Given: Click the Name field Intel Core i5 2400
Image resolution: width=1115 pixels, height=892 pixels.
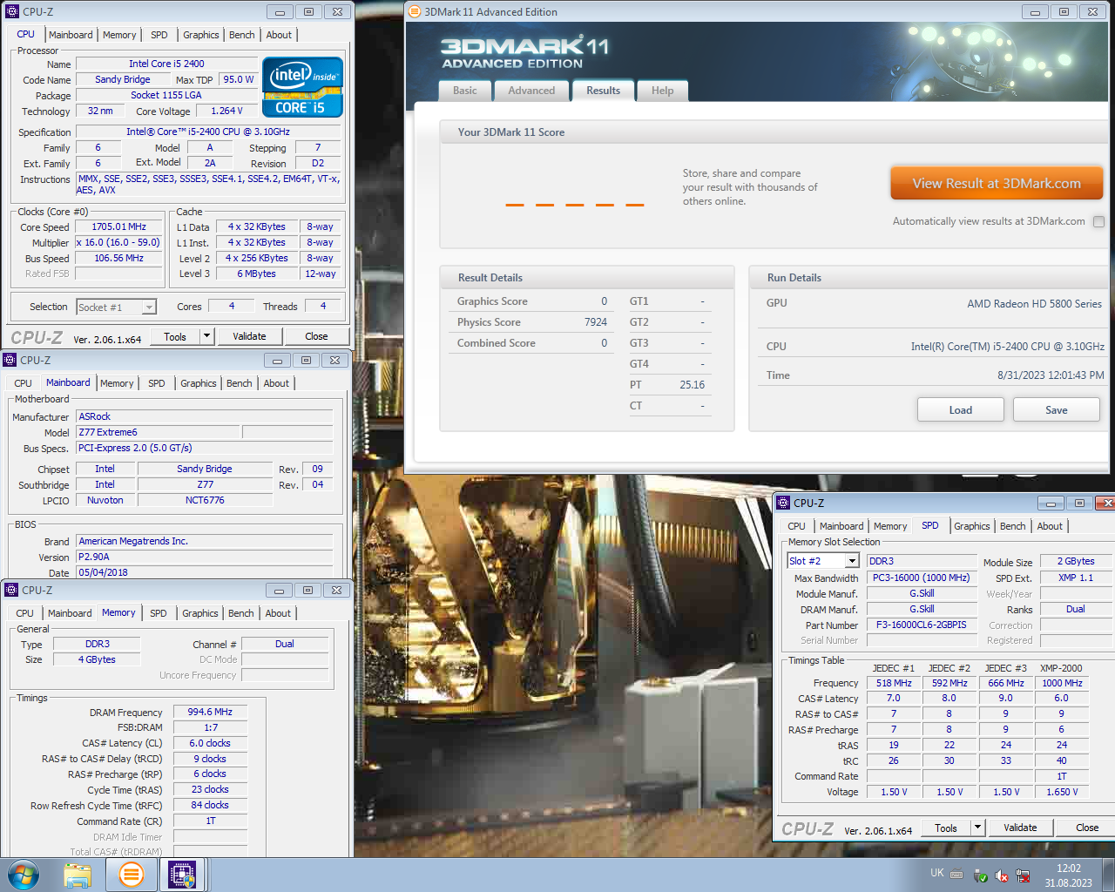Looking at the screenshot, I should pos(166,64).
